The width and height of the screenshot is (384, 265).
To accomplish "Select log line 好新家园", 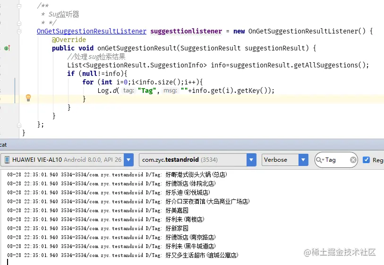I will coord(98,228).
